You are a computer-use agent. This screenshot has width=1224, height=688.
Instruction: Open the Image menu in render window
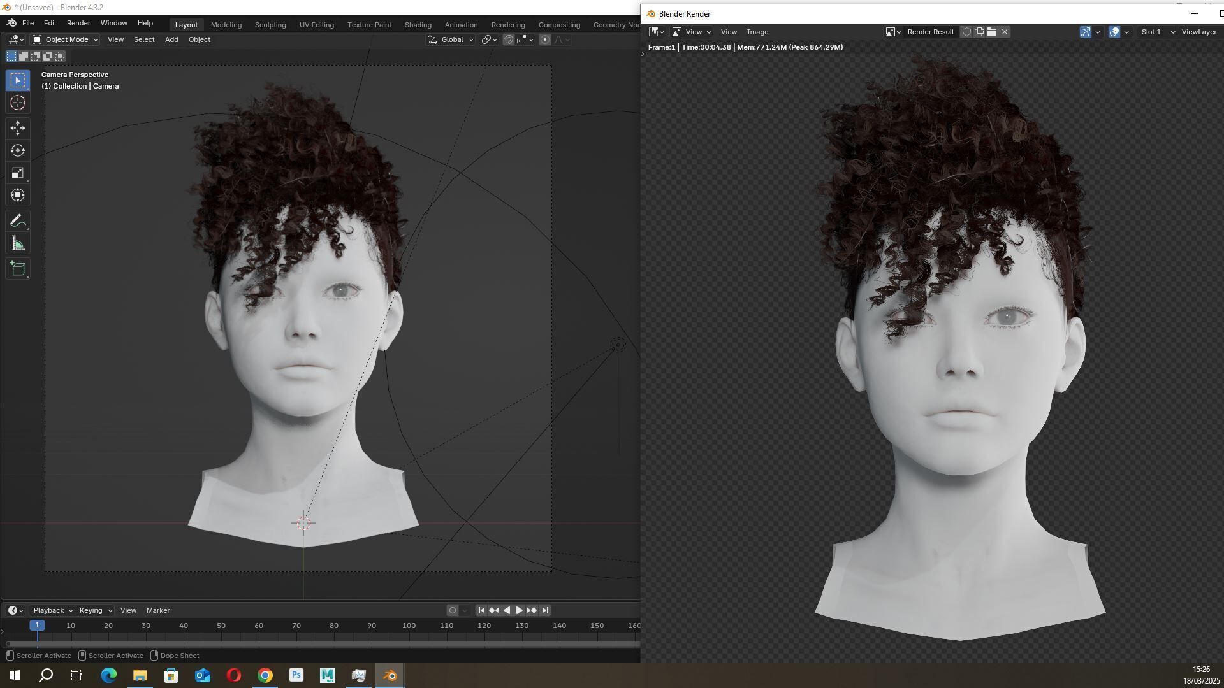point(757,32)
